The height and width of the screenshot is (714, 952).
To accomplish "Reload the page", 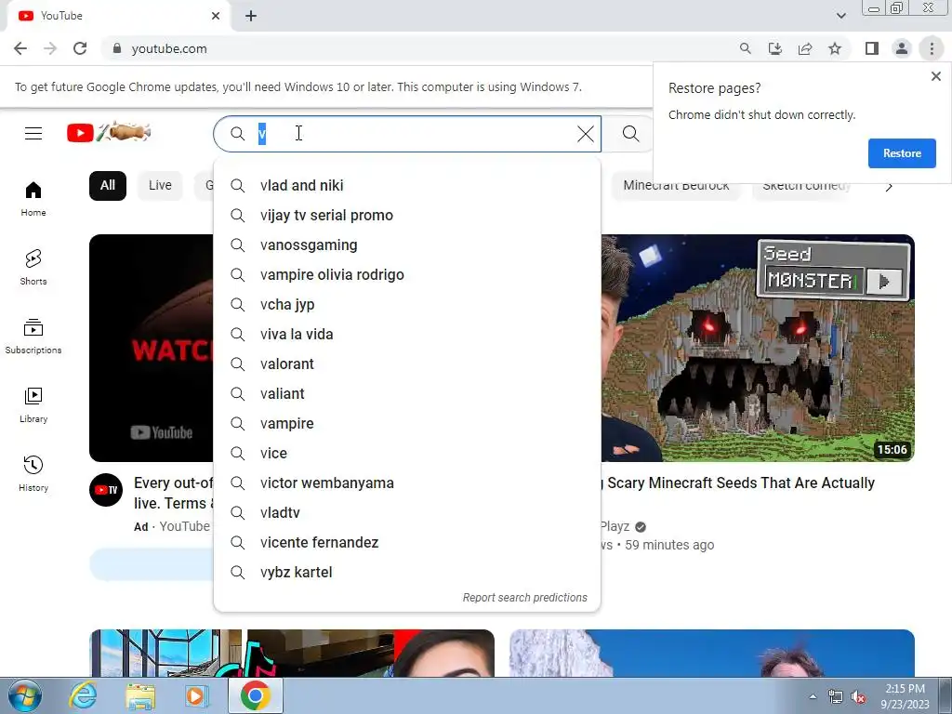I will pos(80,48).
